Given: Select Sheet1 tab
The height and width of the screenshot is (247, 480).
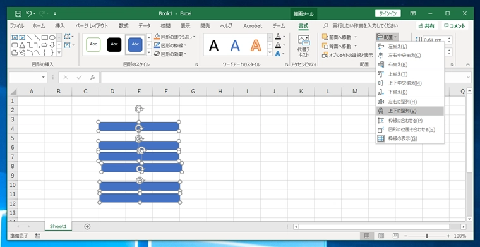Looking at the screenshot, I should 58,227.
